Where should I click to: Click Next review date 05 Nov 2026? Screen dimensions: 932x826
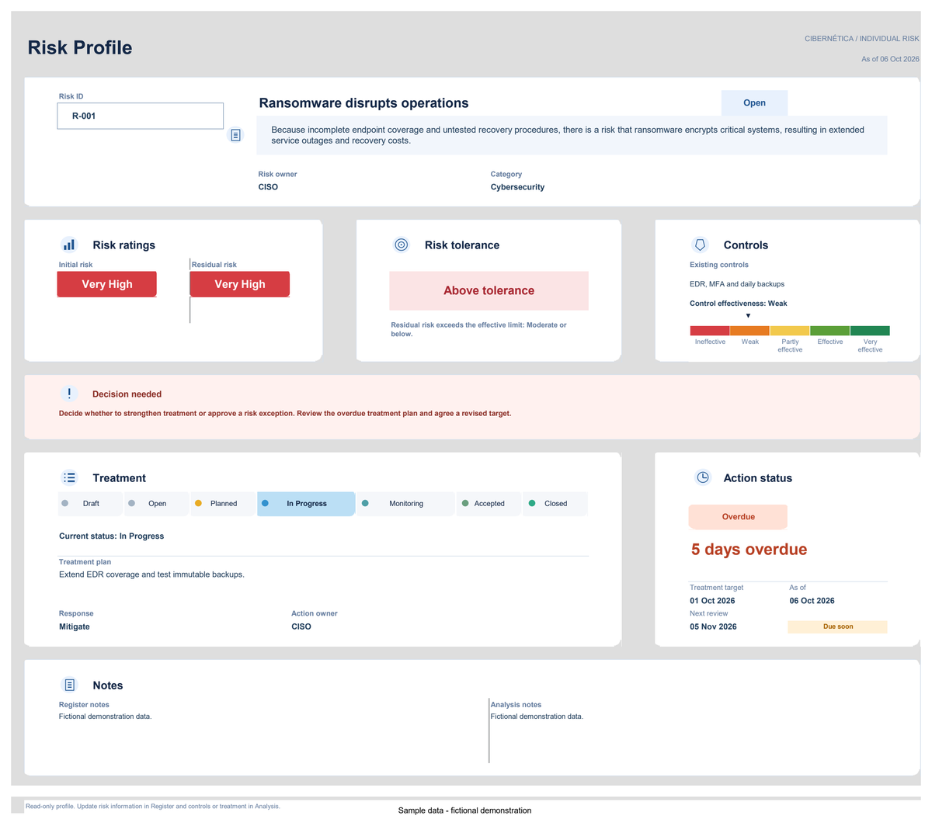[x=713, y=626]
